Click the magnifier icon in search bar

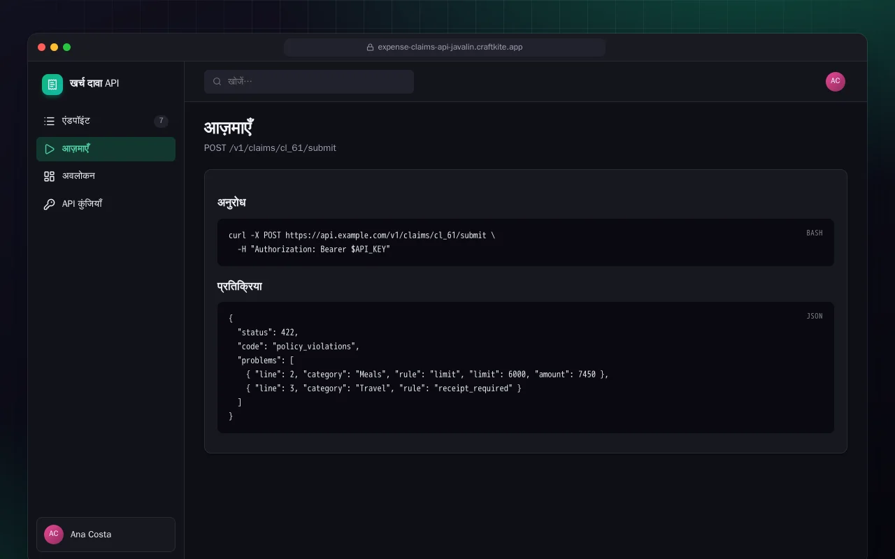(x=217, y=82)
